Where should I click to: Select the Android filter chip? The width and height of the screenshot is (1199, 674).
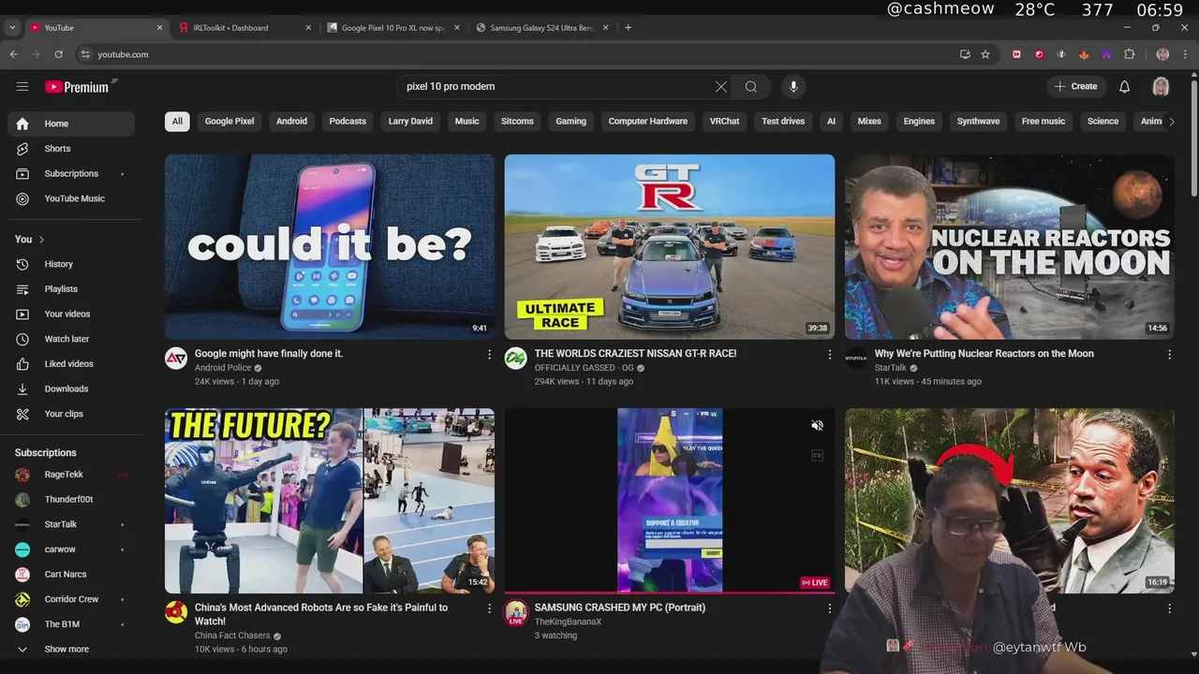(291, 121)
